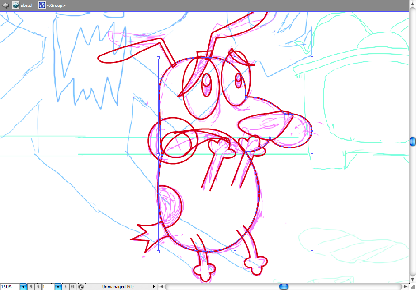This screenshot has width=416, height=290.
Task: Expand the status bar options arrow
Action: [154, 286]
